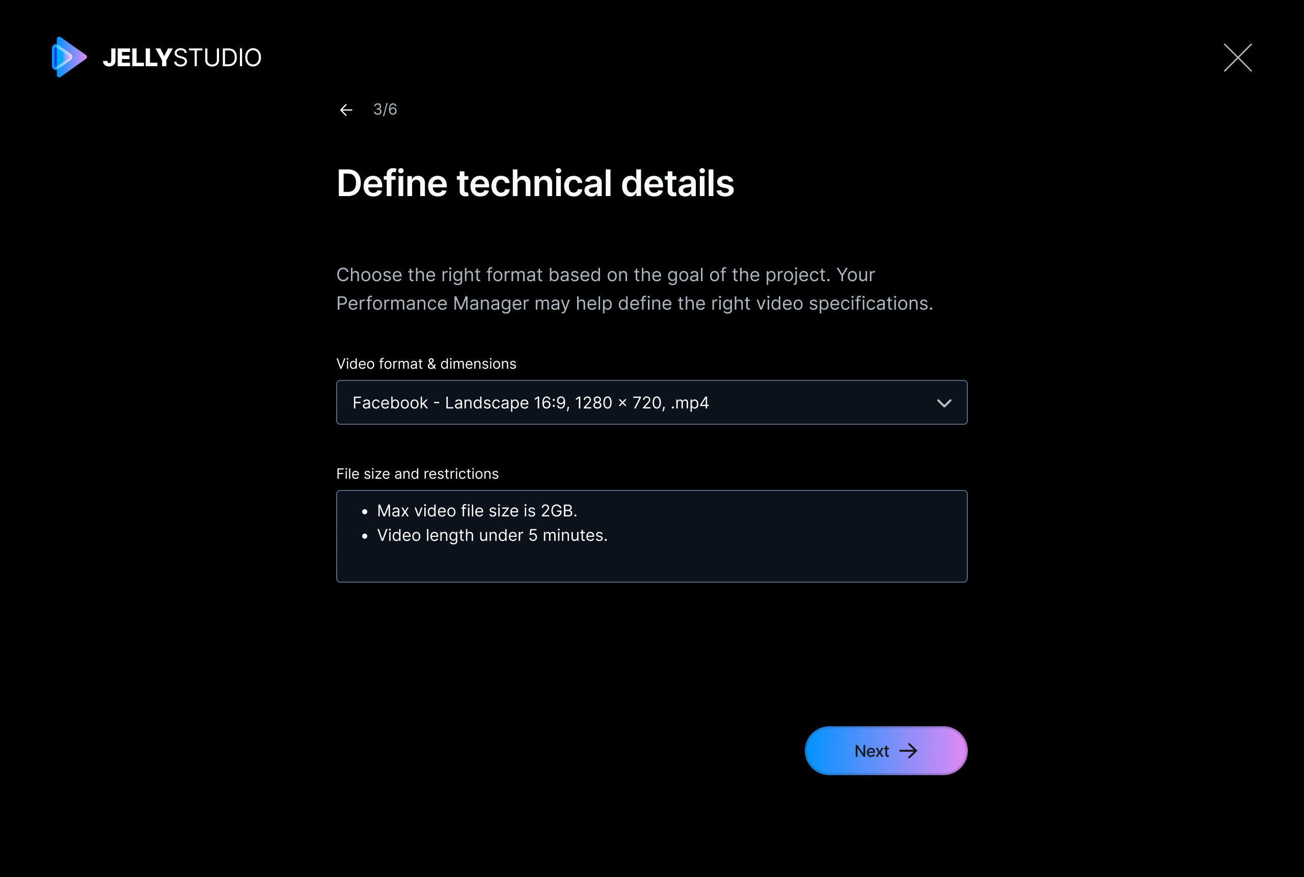
Task: Click the bullet point before 'Max video file size'
Action: coord(365,512)
